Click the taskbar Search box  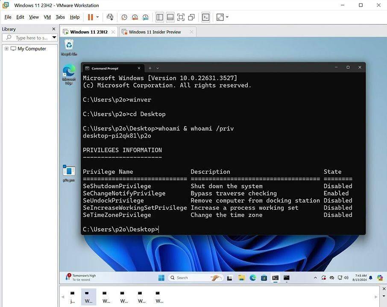pos(196,278)
